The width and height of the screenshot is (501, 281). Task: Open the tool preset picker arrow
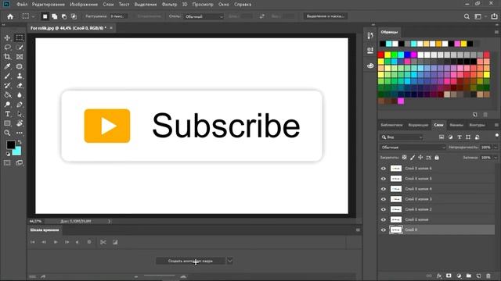coord(33,16)
